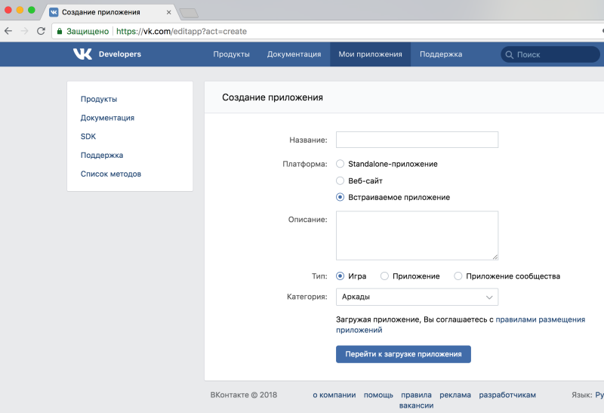
Task: Click the browser forward arrow
Action: [x=24, y=31]
